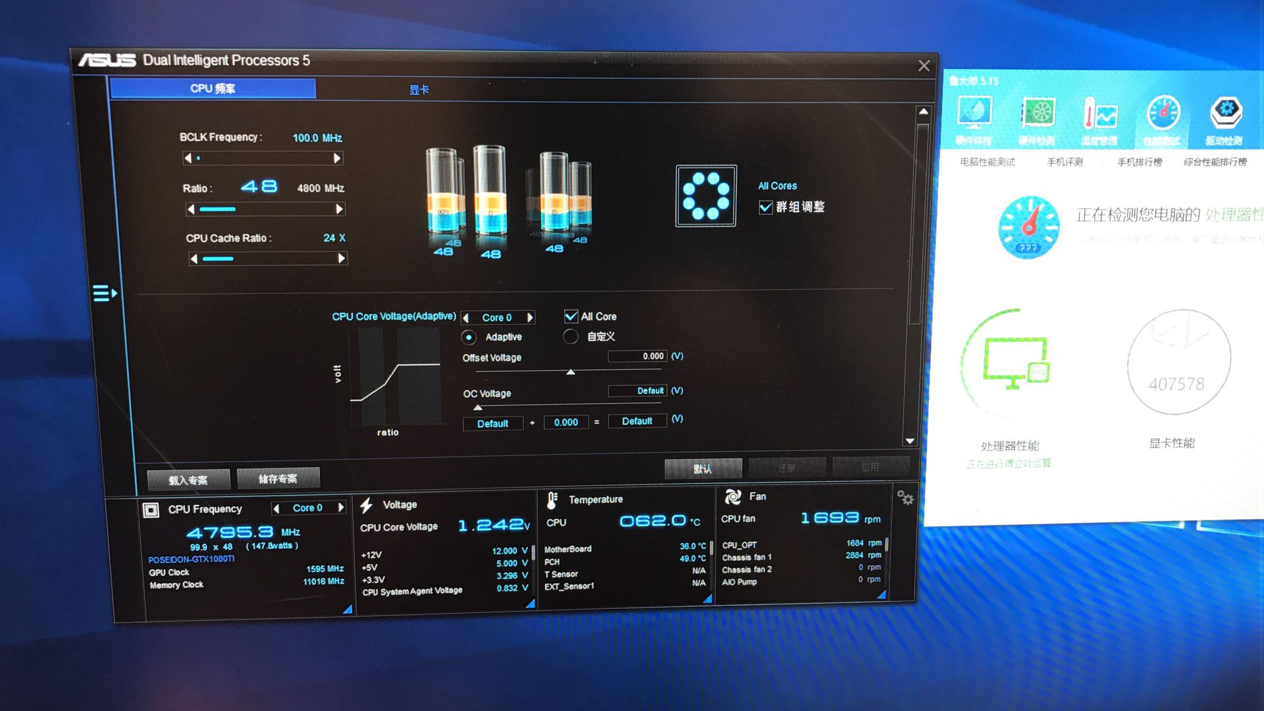
Task: Click the 0.000 addend field in voltage sum
Action: click(x=566, y=423)
